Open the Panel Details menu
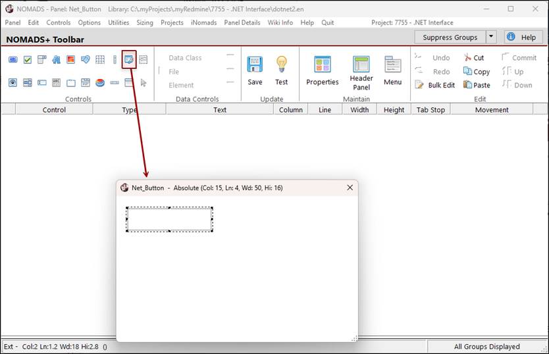The height and width of the screenshot is (354, 549). (242, 22)
